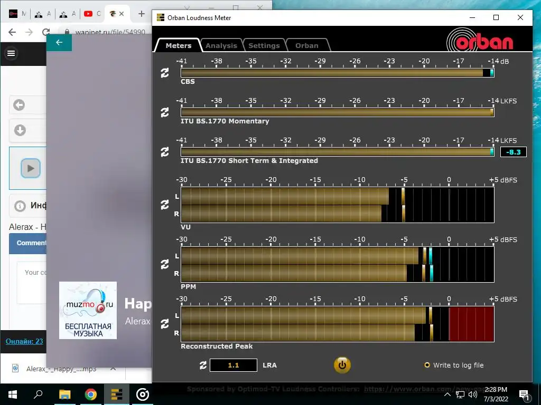Click the VU left channel meter bar
The height and width of the screenshot is (405, 541).
[338, 196]
